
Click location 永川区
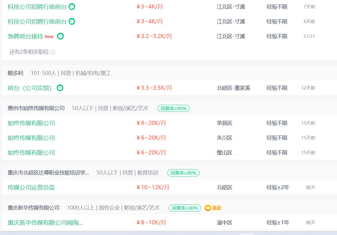[x=224, y=138]
